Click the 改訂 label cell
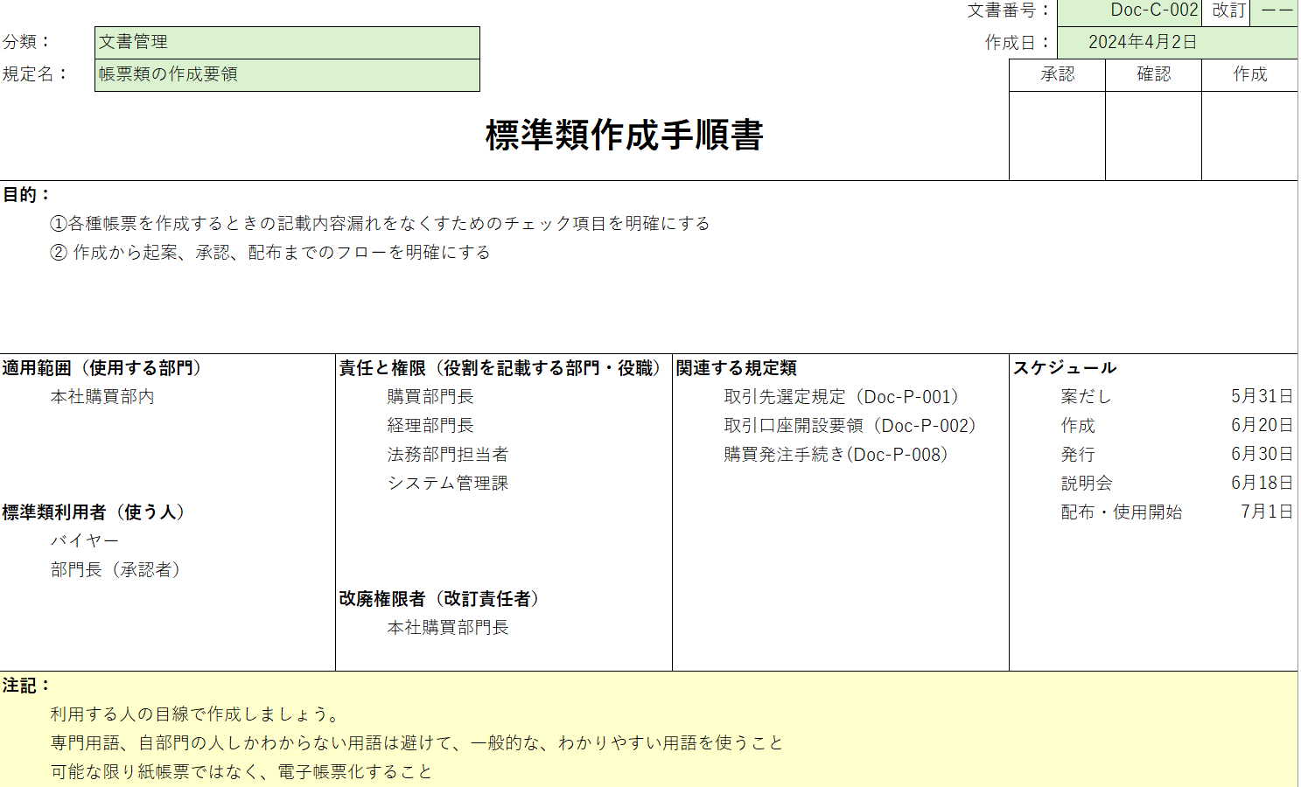 click(1227, 10)
